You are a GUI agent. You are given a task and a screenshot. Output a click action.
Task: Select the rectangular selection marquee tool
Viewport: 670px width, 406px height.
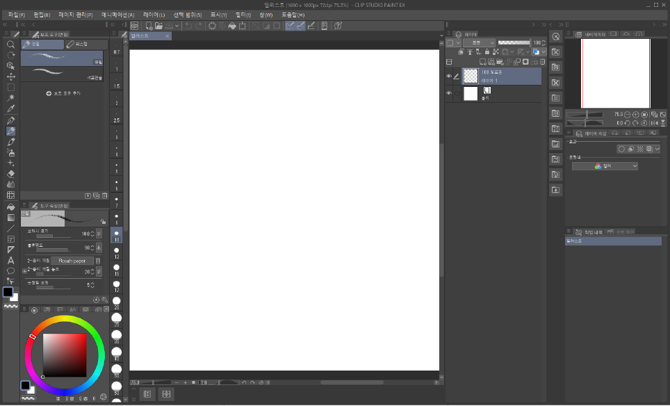click(10, 87)
